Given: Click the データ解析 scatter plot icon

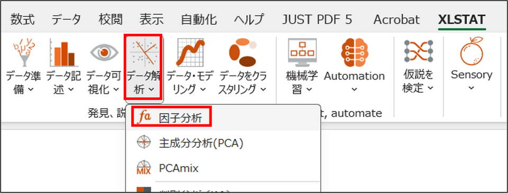Looking at the screenshot, I should [144, 53].
